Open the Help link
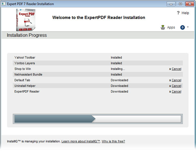 click(x=185, y=13)
